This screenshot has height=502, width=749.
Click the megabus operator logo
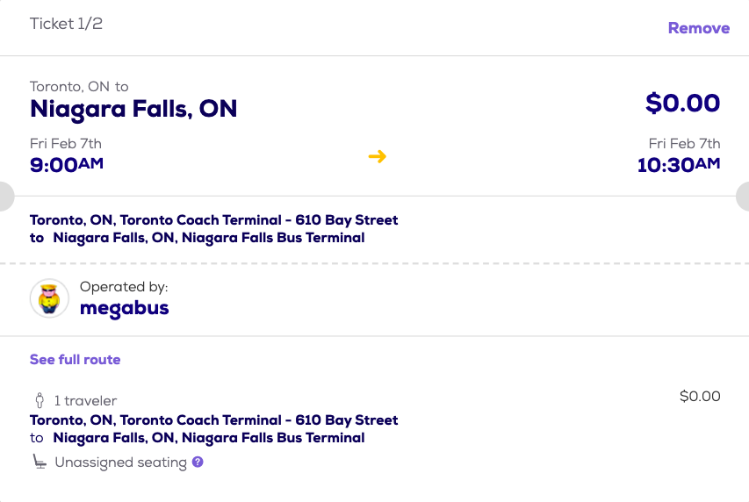point(49,298)
